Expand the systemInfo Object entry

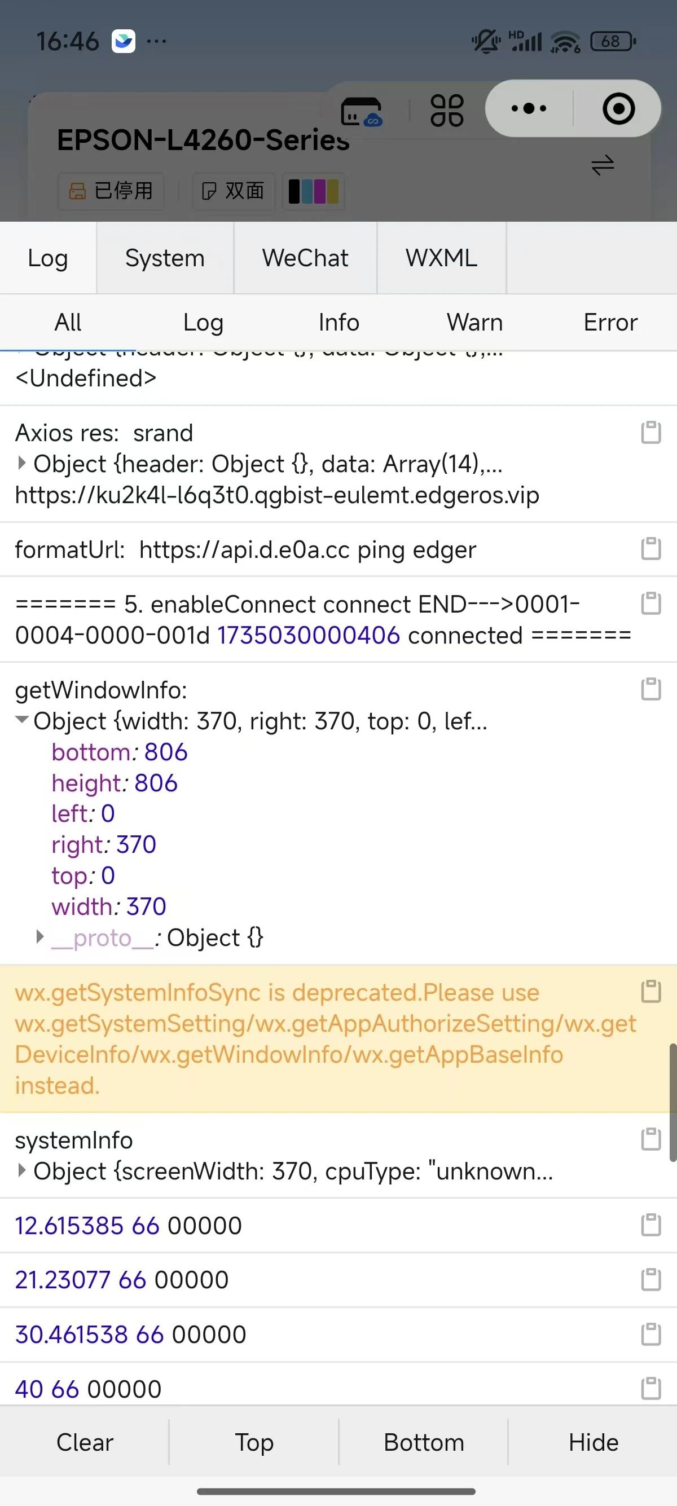point(21,1170)
